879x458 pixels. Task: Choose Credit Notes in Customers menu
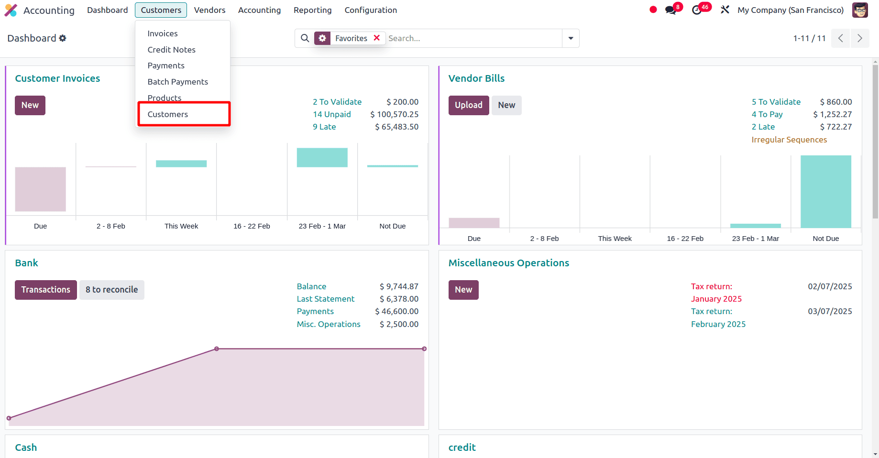click(171, 50)
